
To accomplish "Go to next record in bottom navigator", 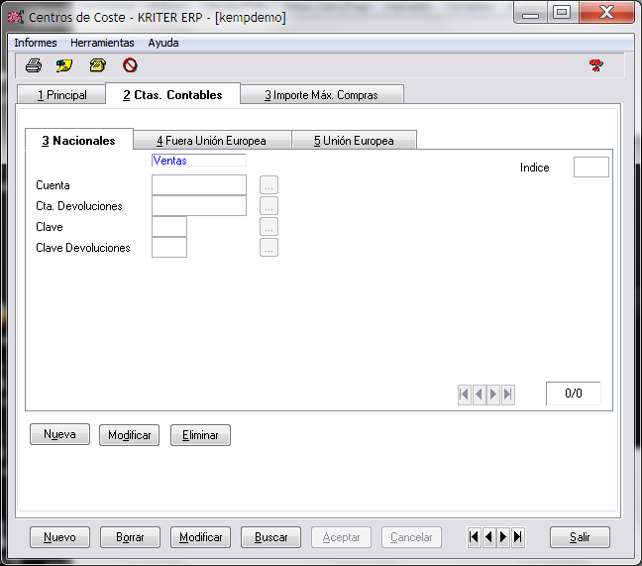I will tap(503, 537).
